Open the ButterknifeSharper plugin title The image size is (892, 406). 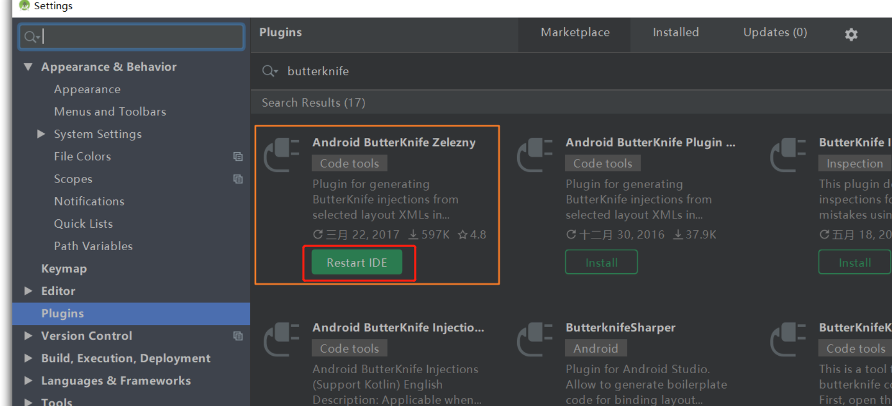tap(620, 328)
